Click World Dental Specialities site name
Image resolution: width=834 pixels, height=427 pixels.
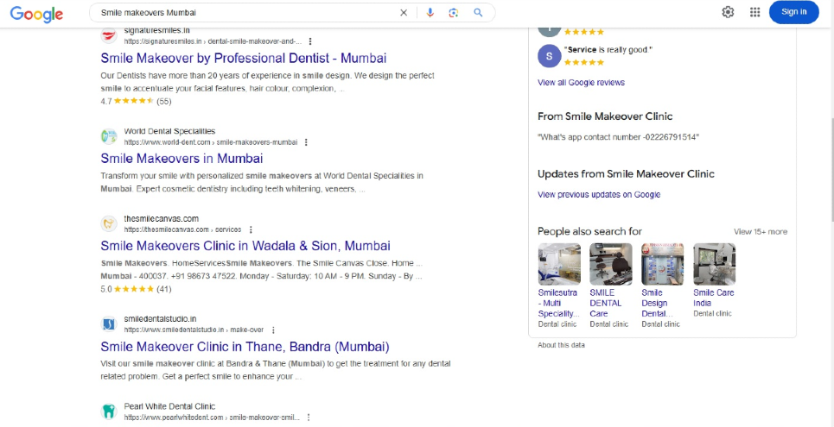pos(169,131)
